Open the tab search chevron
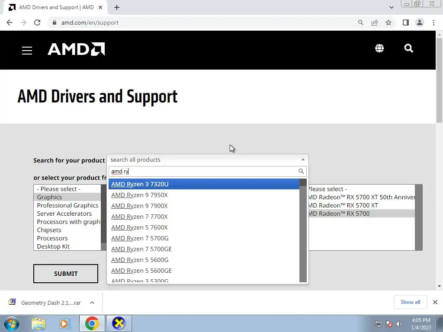443x332 pixels. click(x=391, y=7)
